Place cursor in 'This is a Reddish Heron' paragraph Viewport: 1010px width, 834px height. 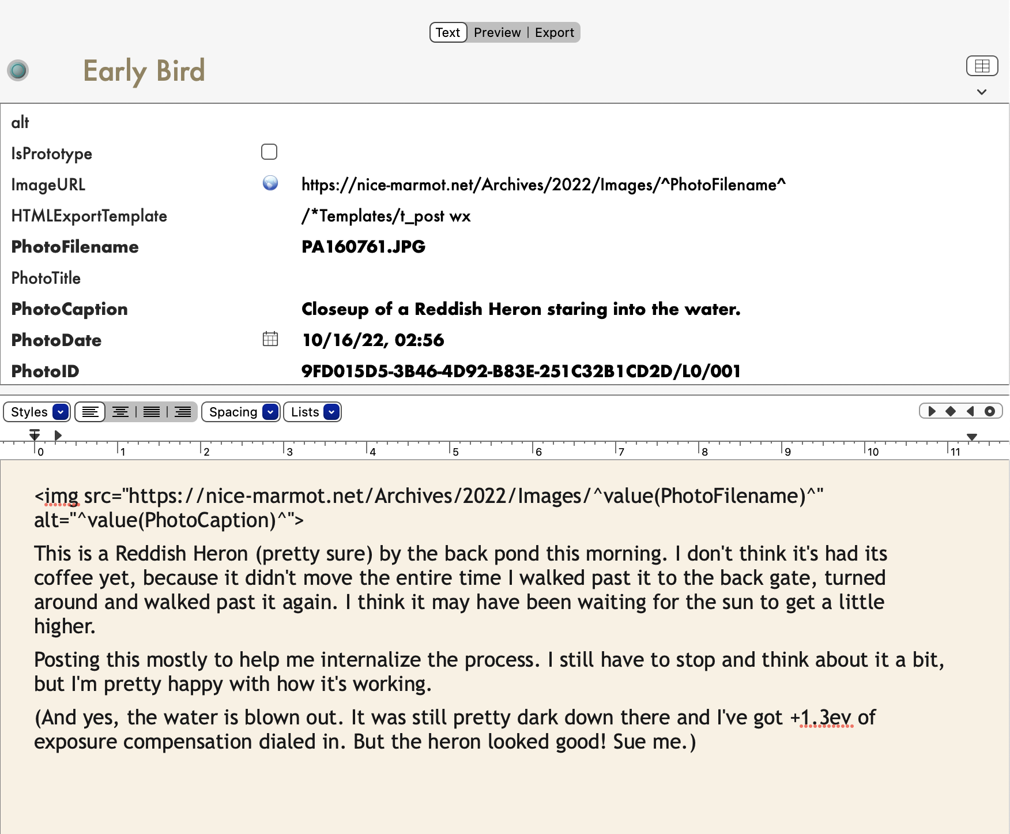point(461,589)
